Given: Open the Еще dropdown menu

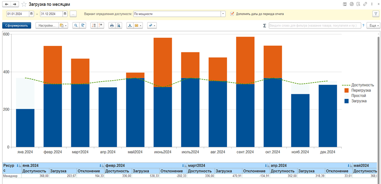Looking at the screenshot, I should pos(373,26).
